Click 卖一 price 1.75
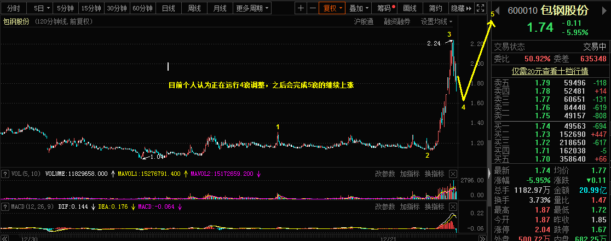 [542, 116]
